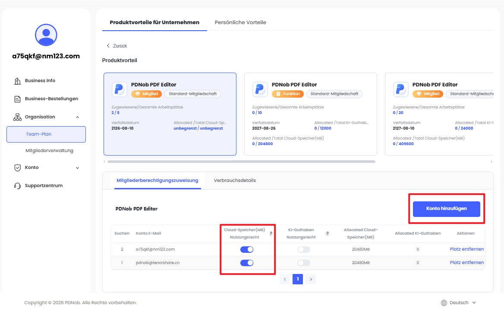Viewport: 504px width, 312px height.
Task: Click PDNob logo in the 0/20 seats card
Action: [400, 89]
